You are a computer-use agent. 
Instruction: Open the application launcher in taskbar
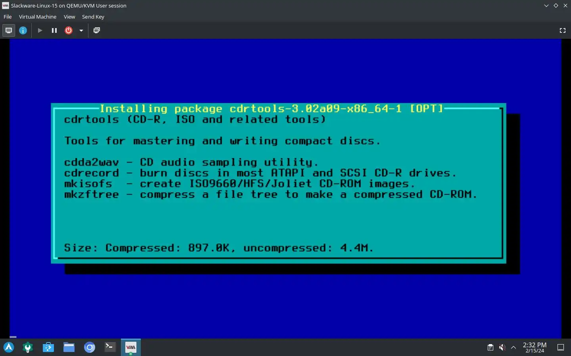click(9, 347)
